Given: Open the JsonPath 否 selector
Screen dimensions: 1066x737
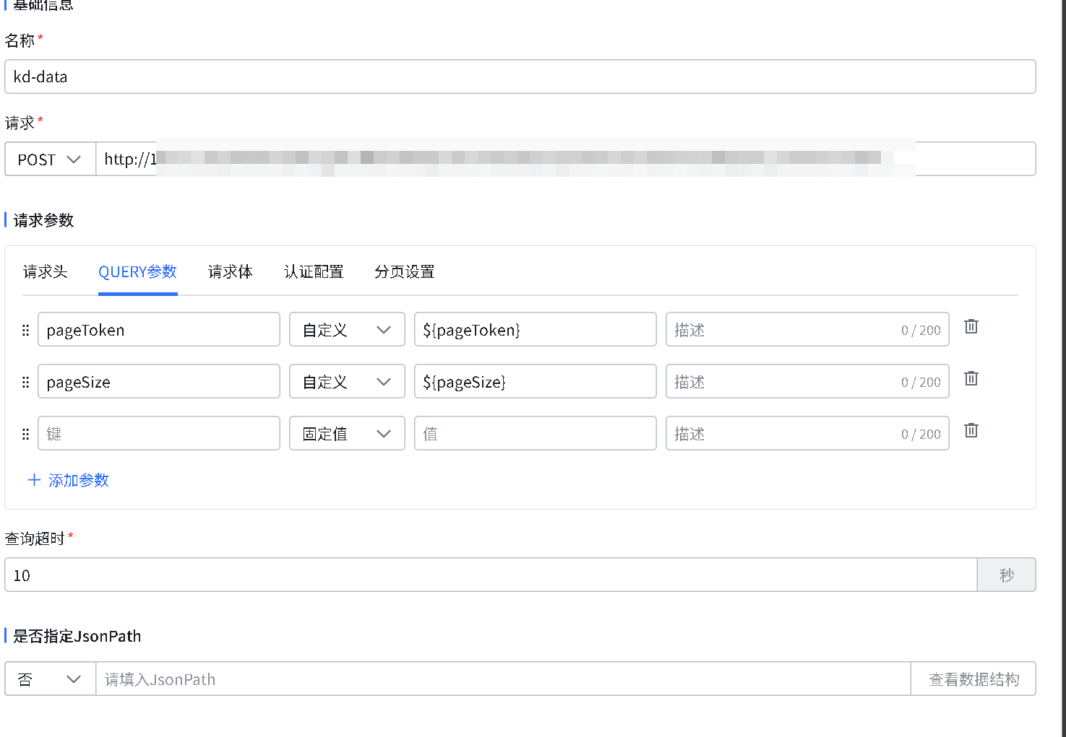Looking at the screenshot, I should pos(50,679).
